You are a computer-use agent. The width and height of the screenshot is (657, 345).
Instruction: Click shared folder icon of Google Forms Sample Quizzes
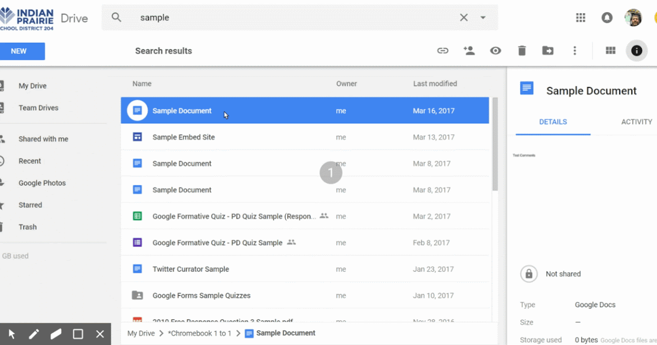pyautogui.click(x=137, y=295)
